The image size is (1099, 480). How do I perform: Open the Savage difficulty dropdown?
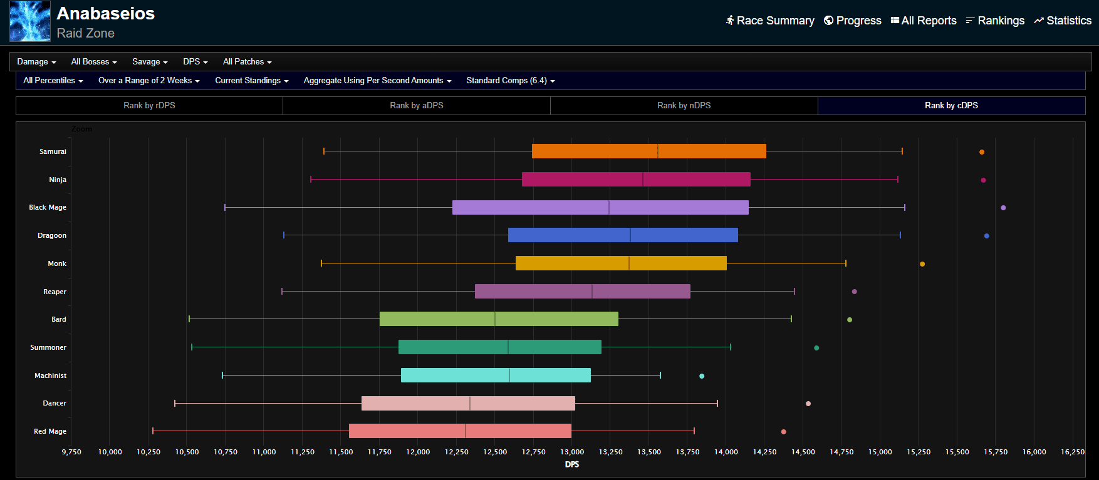point(150,62)
